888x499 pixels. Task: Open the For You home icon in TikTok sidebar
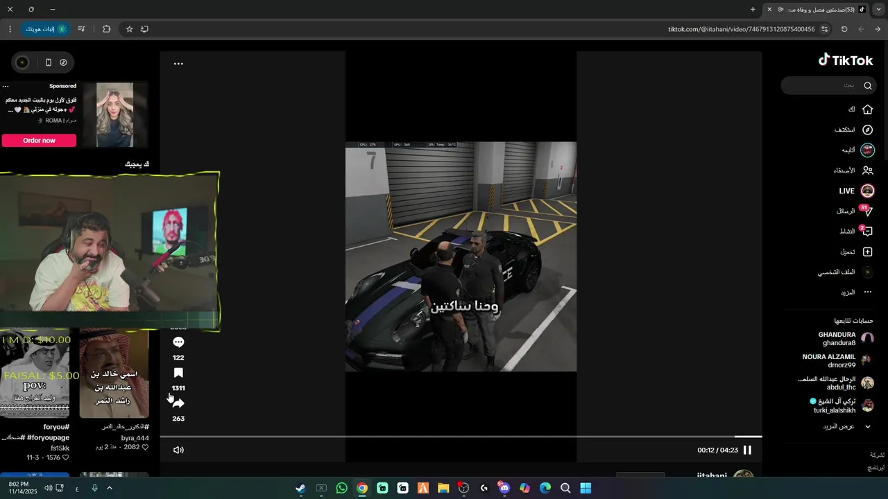[867, 110]
